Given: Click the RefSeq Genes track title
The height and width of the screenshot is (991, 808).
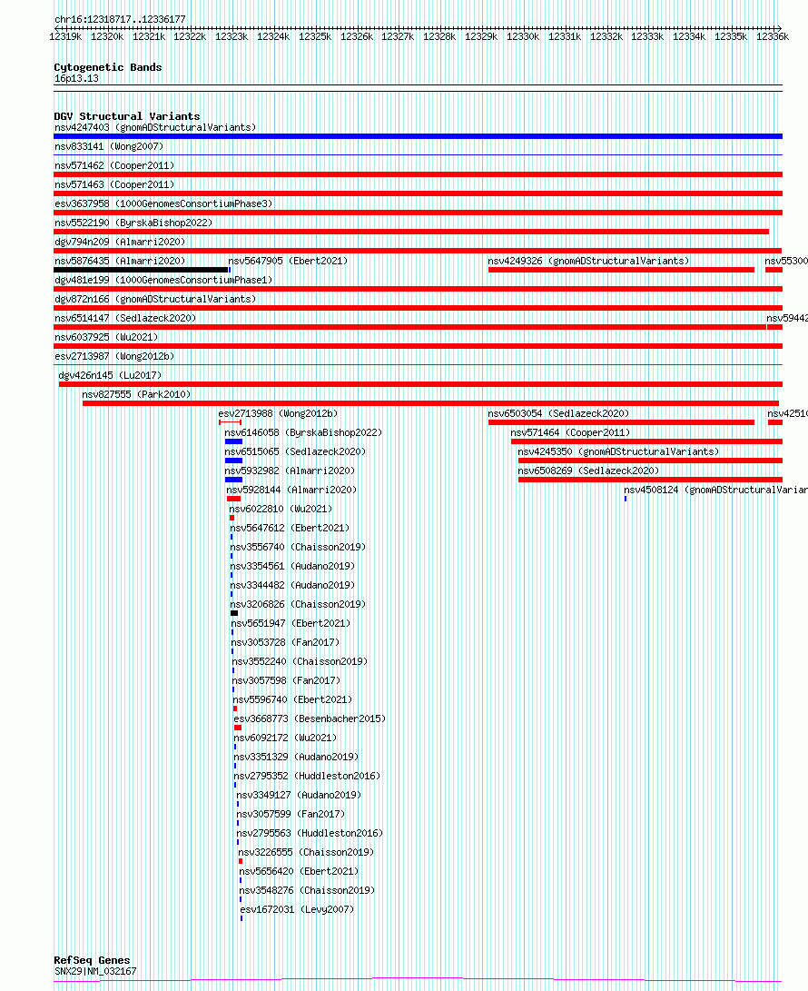Looking at the screenshot, I should 93,960.
